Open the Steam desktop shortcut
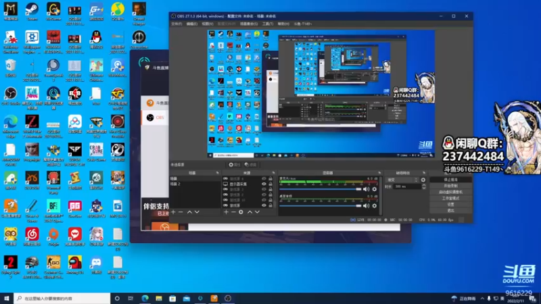Screen dimensions: 541x304 32,11
